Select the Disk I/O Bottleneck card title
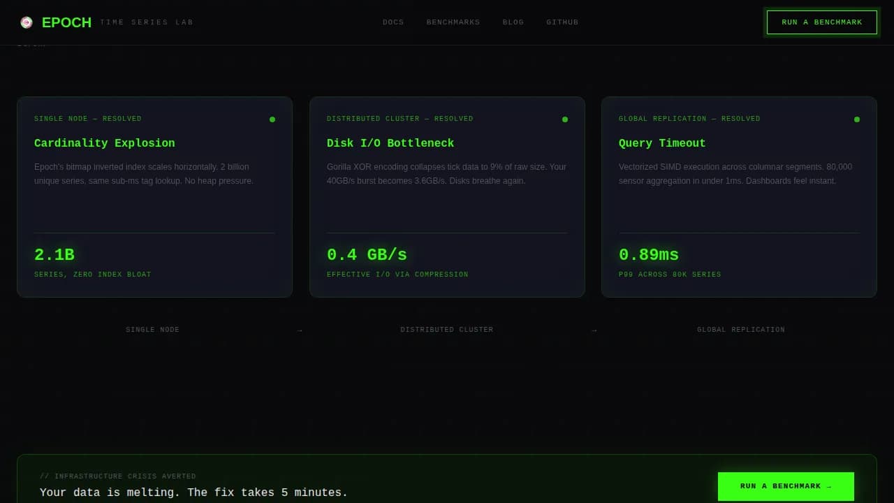Image resolution: width=894 pixels, height=503 pixels. 390,143
